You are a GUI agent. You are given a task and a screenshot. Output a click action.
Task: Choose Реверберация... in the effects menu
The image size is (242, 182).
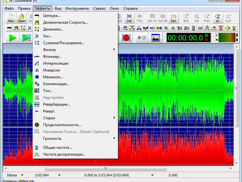pos(56,104)
